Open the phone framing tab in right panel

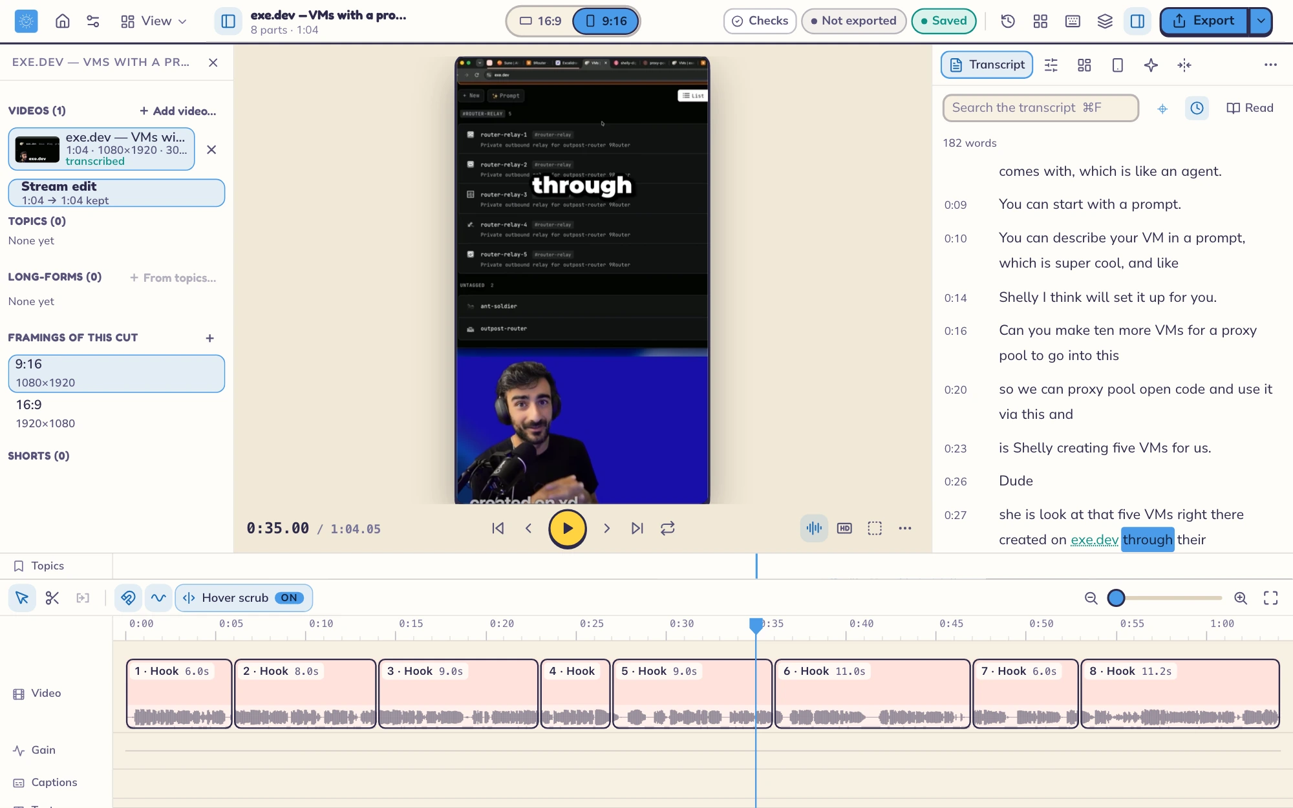tap(1117, 65)
